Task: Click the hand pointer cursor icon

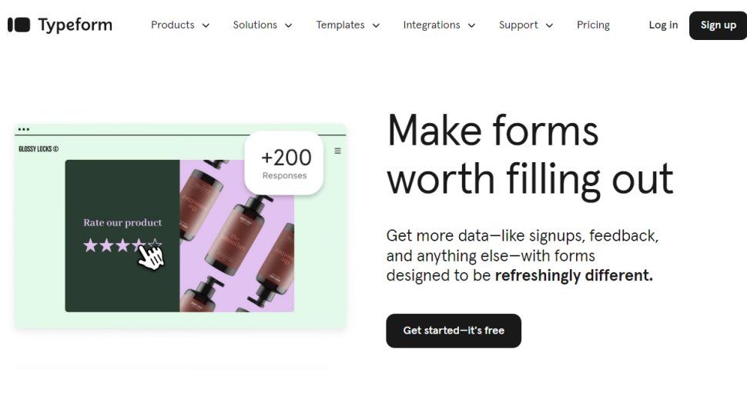Action: 151,258
